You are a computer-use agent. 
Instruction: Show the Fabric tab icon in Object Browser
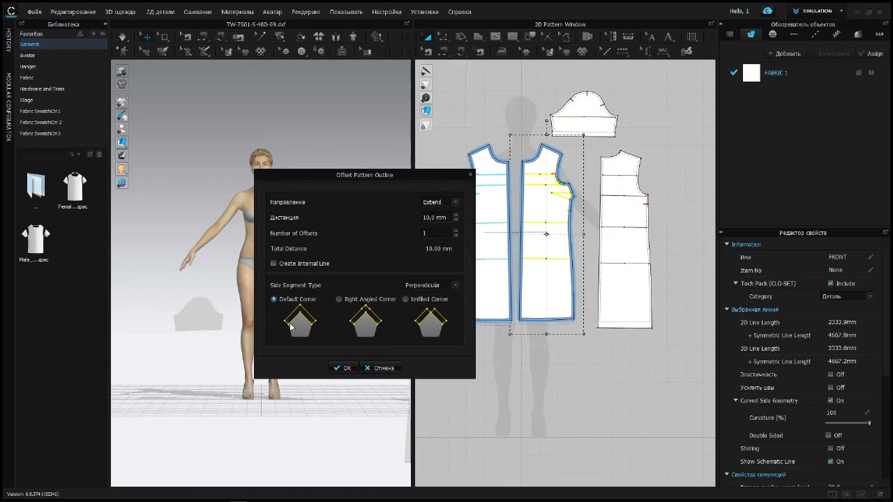751,34
